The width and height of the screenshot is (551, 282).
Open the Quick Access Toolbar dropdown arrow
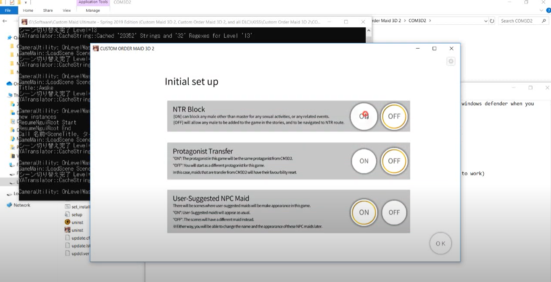tap(25, 3)
